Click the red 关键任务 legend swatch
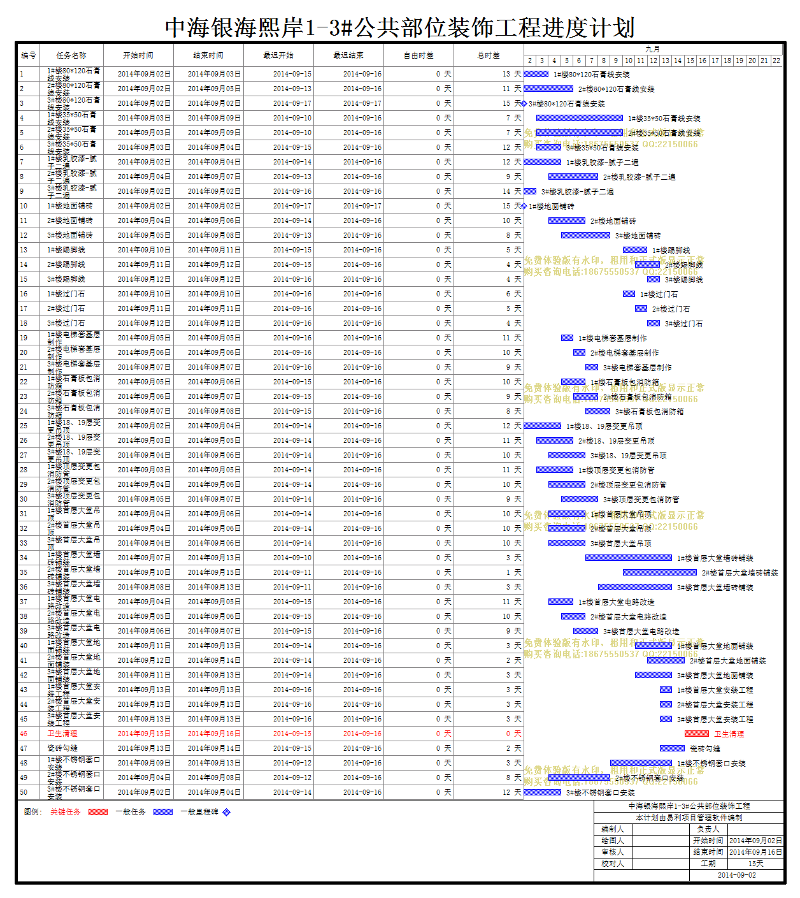The width and height of the screenshot is (800, 898). 98,812
